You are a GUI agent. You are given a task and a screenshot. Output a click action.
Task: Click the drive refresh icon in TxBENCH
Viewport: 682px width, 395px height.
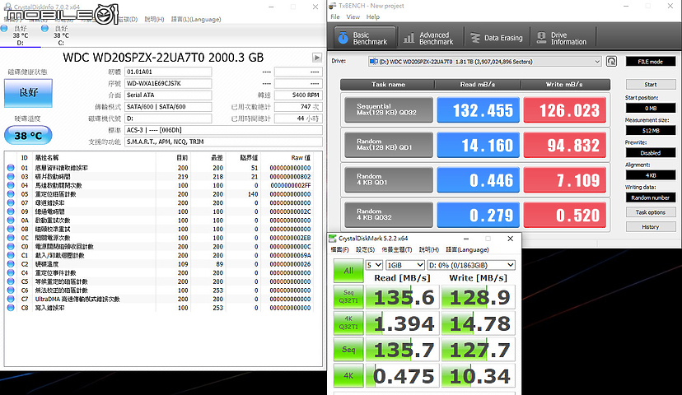pos(611,61)
